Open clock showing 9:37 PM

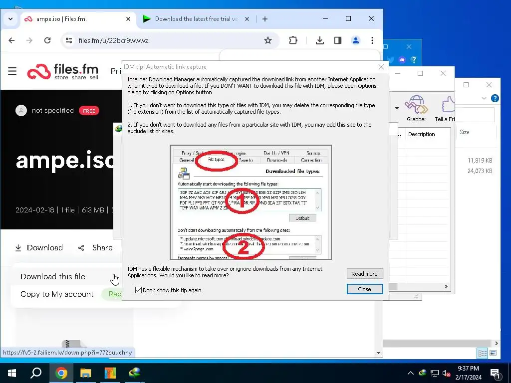click(468, 373)
